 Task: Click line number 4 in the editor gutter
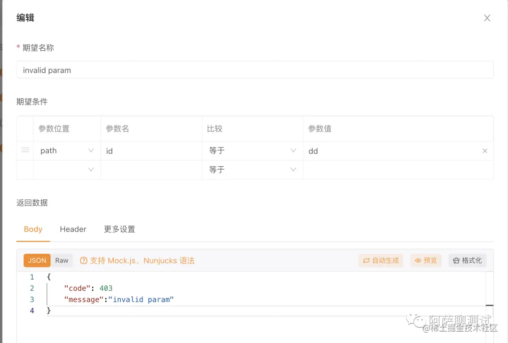pyautogui.click(x=32, y=311)
